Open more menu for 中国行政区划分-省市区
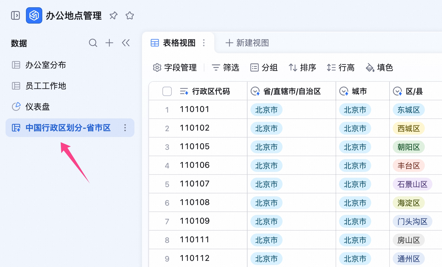Screen dimensions: 442x267 [x=125, y=128]
